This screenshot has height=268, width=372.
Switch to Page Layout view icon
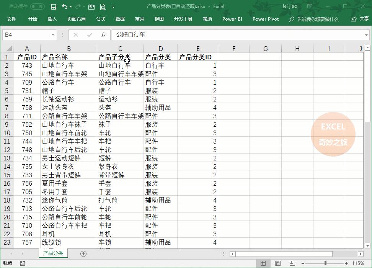278,263
